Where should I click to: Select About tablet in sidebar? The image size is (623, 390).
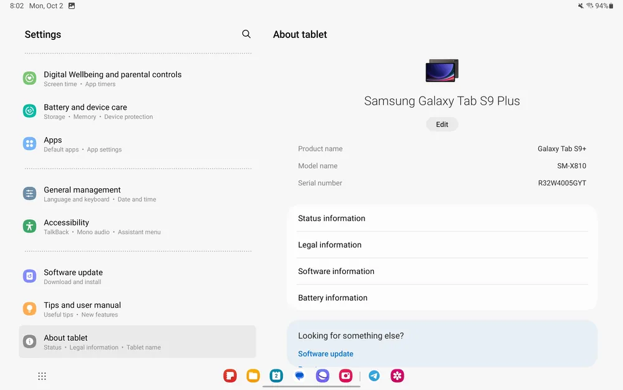click(x=138, y=341)
